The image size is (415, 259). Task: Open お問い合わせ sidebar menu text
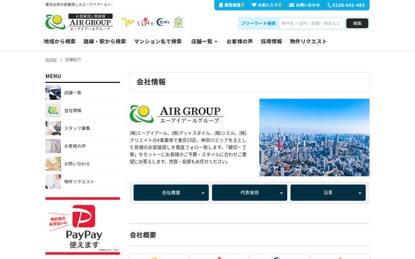coord(77,164)
